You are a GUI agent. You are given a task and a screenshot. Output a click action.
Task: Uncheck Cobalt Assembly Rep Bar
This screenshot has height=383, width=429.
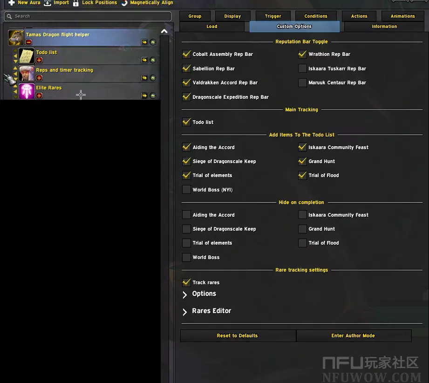tap(187, 54)
